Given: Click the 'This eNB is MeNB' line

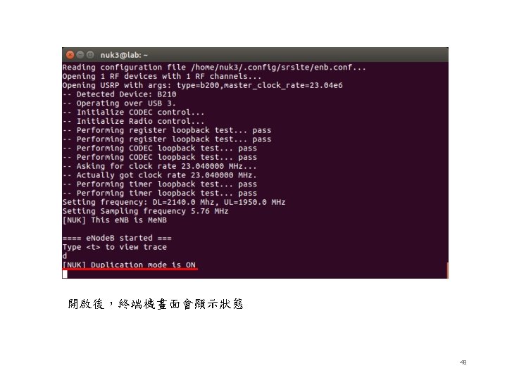Looking at the screenshot, I should [115, 220].
